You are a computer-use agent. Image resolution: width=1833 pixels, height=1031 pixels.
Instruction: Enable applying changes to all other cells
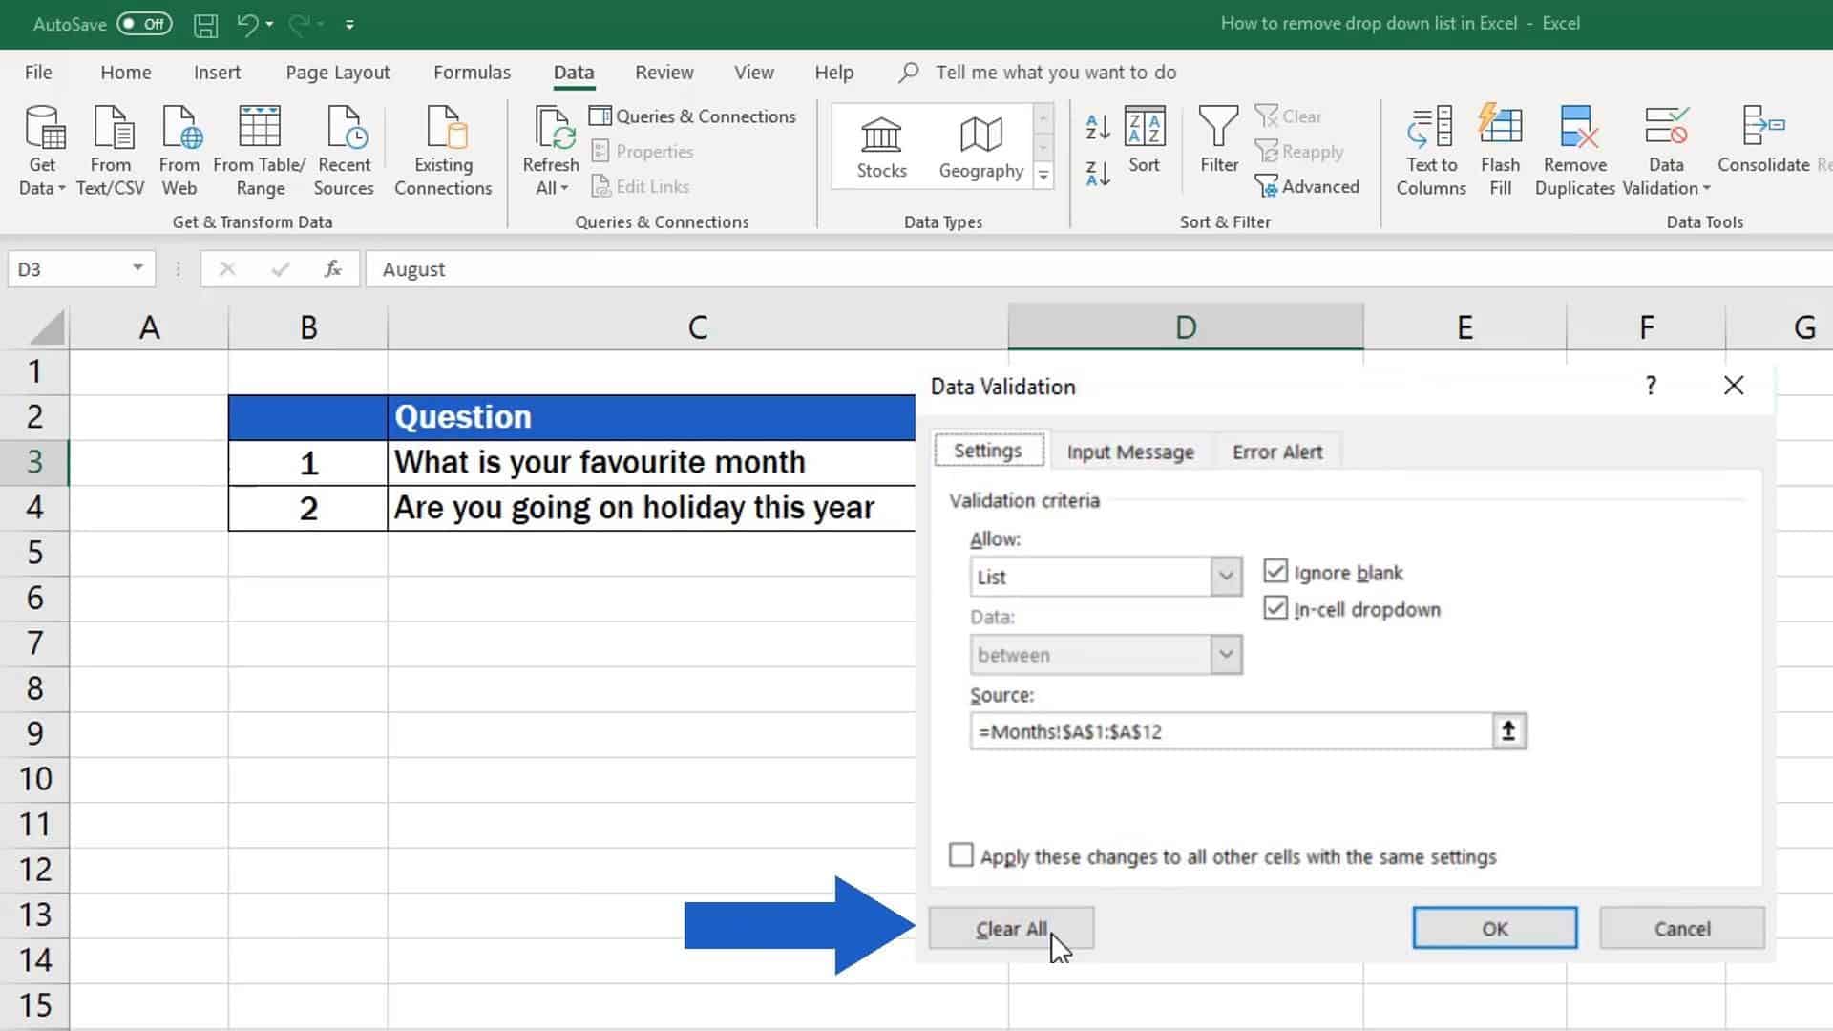961,854
